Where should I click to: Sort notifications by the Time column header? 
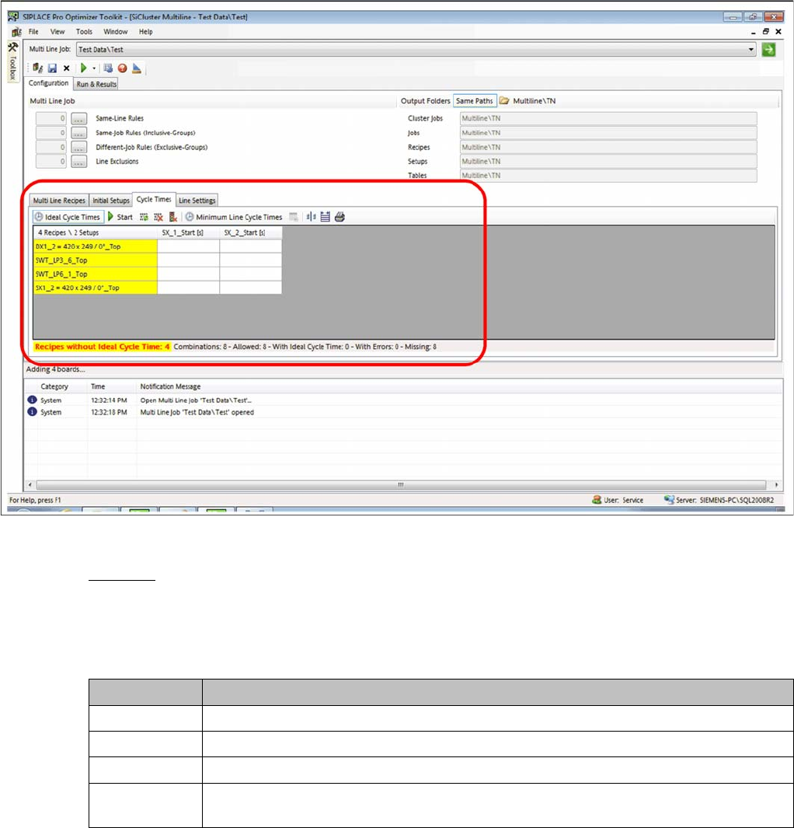(x=113, y=386)
